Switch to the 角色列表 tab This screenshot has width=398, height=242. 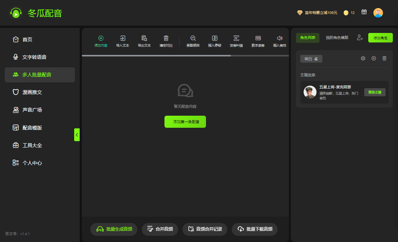(x=308, y=38)
